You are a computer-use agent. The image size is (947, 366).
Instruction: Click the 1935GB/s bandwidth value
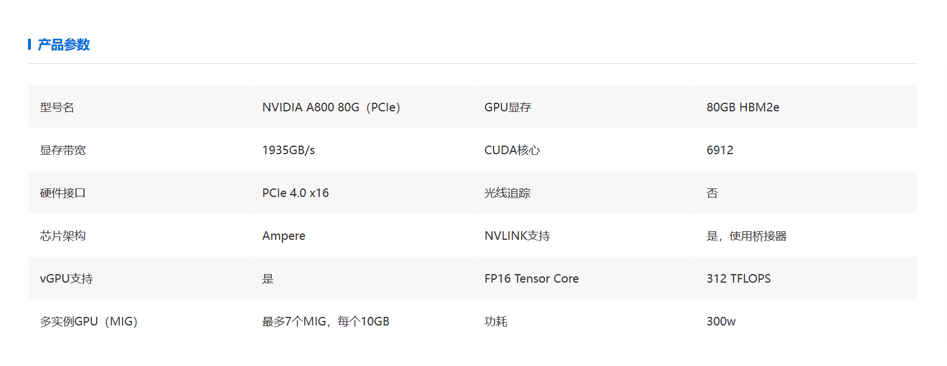point(288,150)
